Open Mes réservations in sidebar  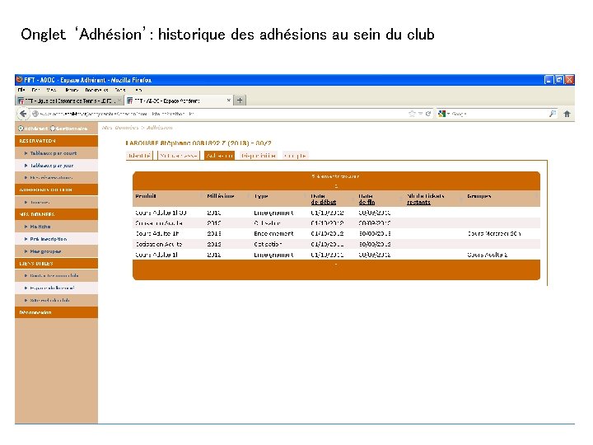[51, 177]
